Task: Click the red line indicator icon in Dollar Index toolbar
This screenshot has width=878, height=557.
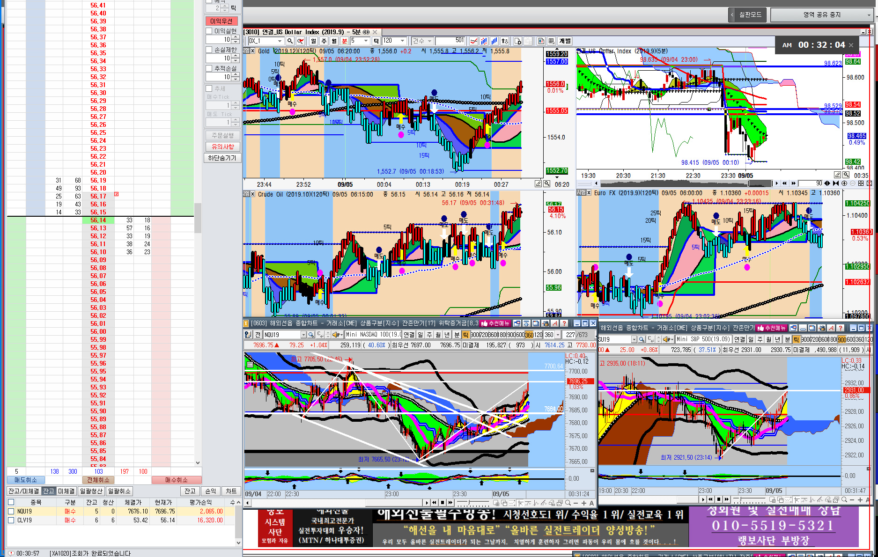Action: [474, 41]
